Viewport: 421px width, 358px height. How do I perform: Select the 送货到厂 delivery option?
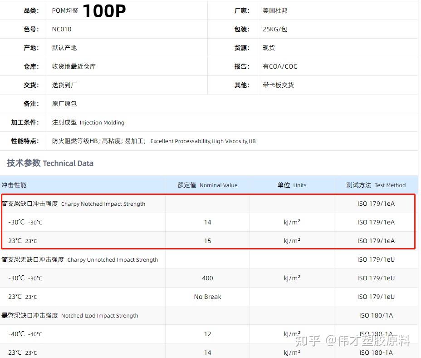(64, 85)
